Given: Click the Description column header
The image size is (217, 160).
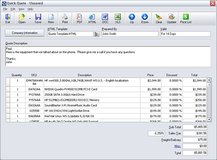Looking at the screenshot, I should [x=85, y=75].
